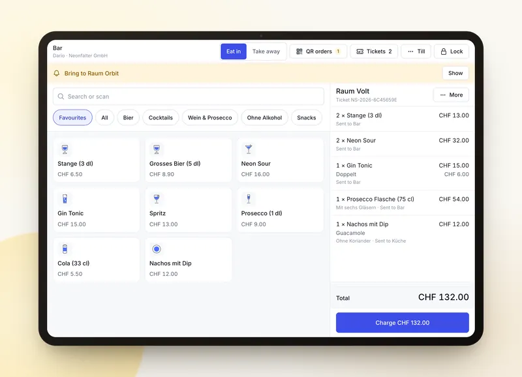The width and height of the screenshot is (522, 377).
Task: Select the Wein & Prosecco category tab
Action: pos(209,117)
